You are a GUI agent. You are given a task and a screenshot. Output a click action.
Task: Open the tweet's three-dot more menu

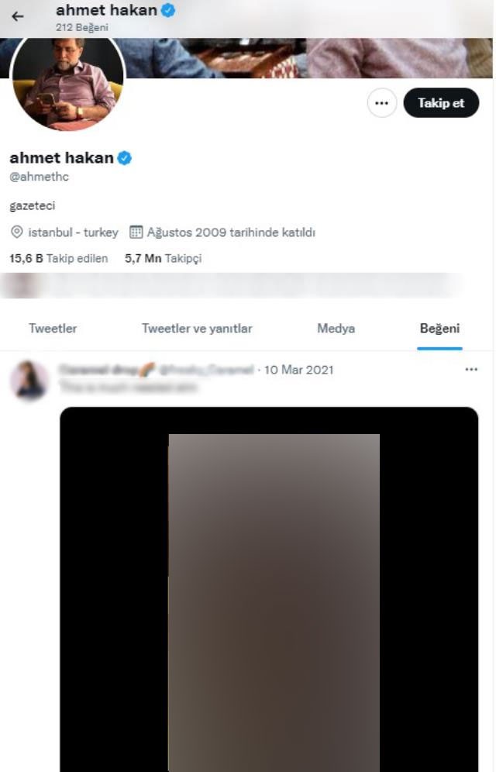pos(471,369)
